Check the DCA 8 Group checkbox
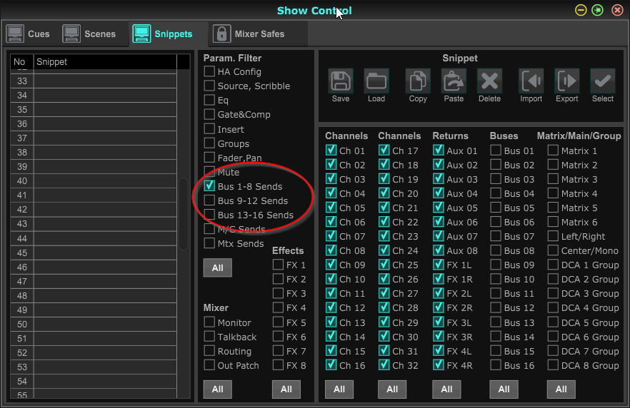The width and height of the screenshot is (630, 408). pyautogui.click(x=554, y=365)
